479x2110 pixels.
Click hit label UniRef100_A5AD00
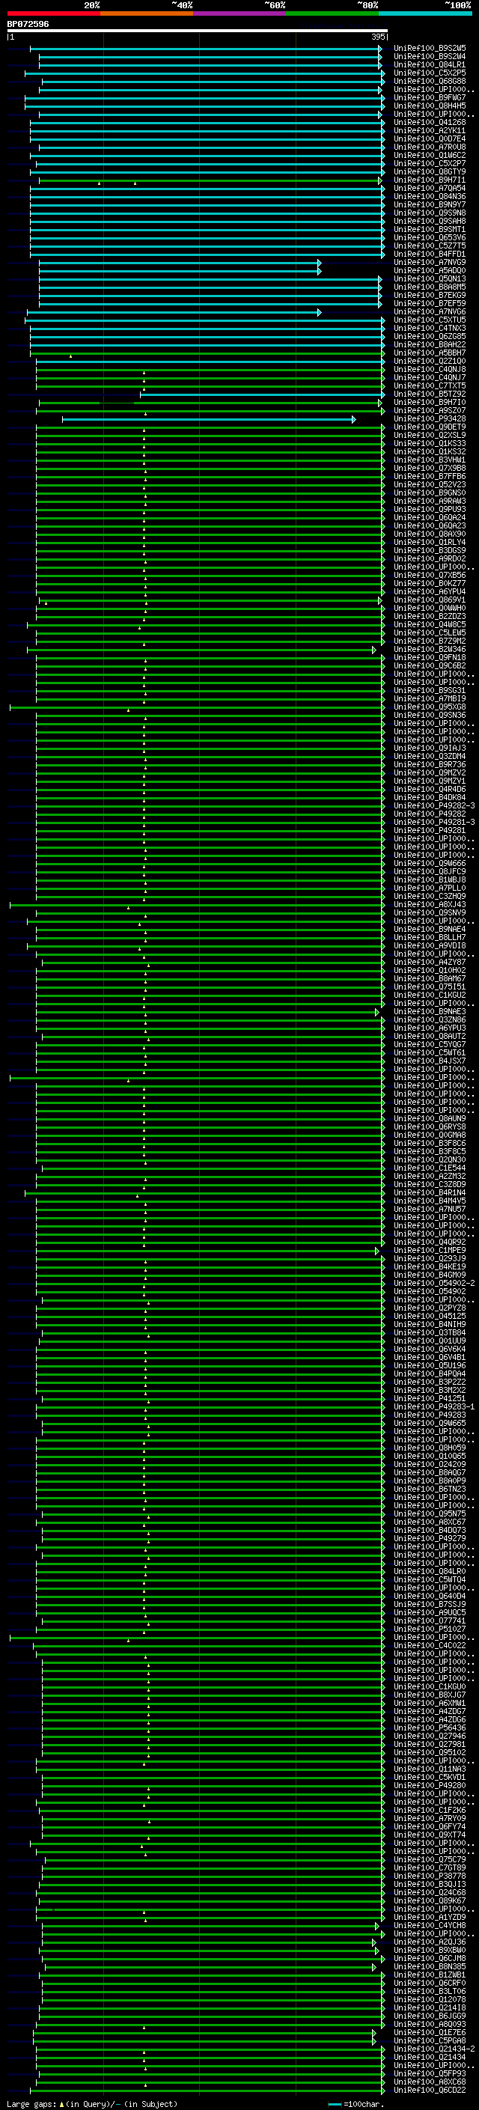(430, 270)
